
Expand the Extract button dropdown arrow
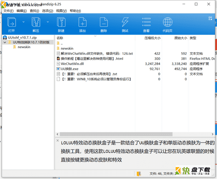[48, 22]
